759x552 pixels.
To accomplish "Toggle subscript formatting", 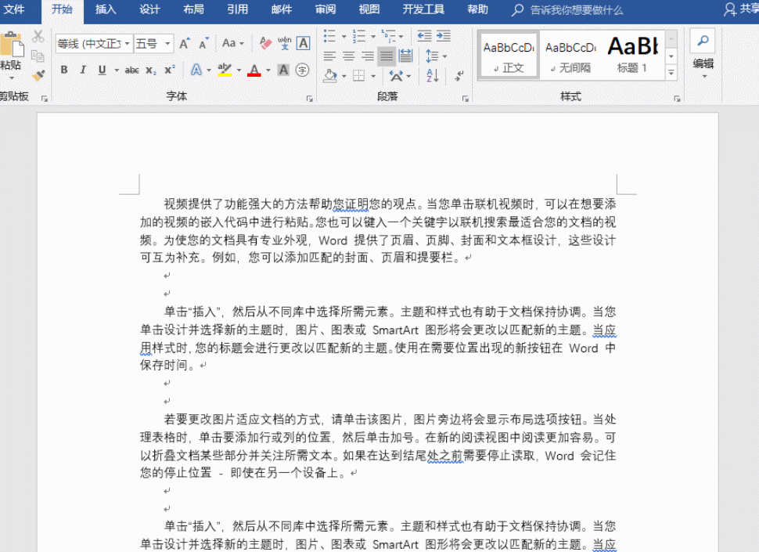I will 151,70.
